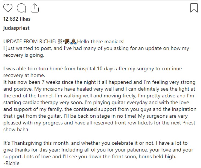Like the post with the heart icon
The width and height of the screenshot is (201, 168).
tap(8, 8)
